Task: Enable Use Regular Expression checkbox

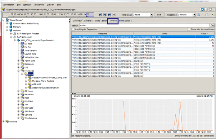Action: 73,29
